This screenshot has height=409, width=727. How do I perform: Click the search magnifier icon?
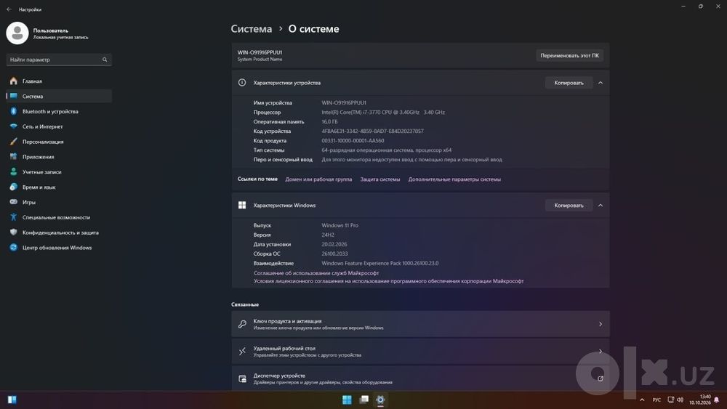point(105,60)
